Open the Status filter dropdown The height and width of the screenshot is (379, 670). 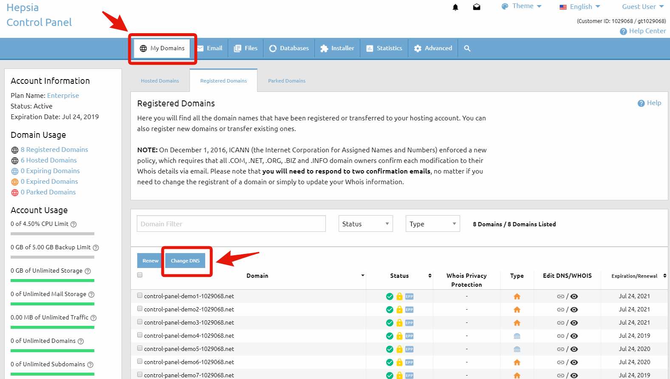[x=365, y=224]
